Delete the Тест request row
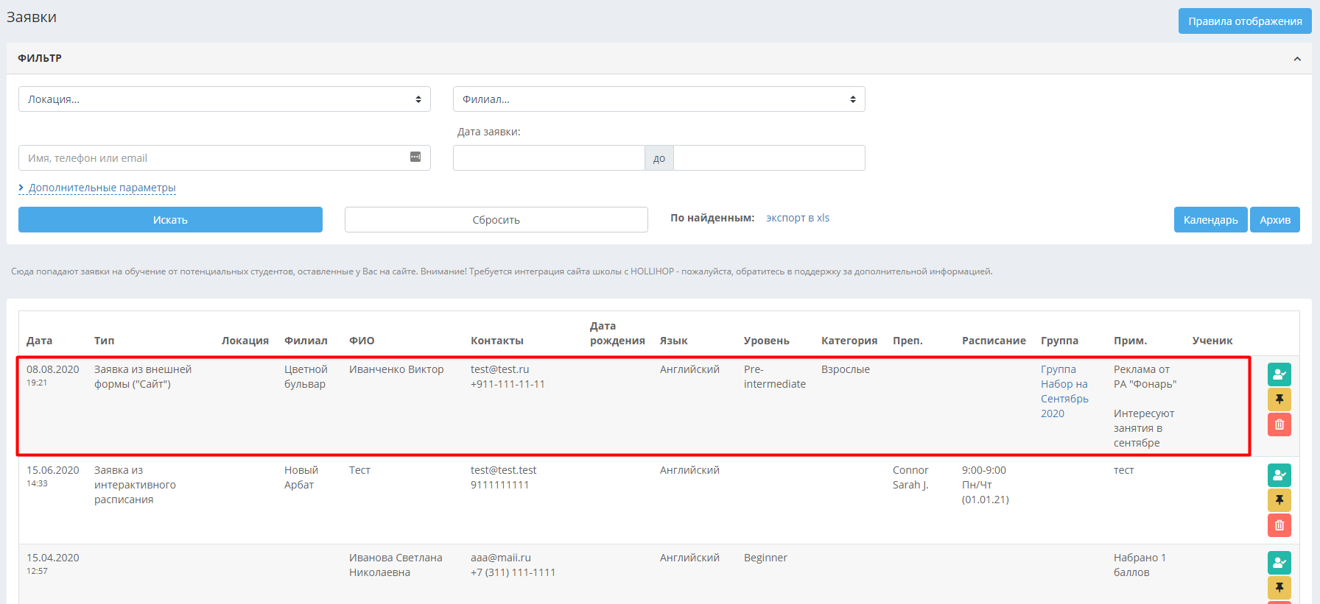The height and width of the screenshot is (604, 1320). [x=1279, y=525]
